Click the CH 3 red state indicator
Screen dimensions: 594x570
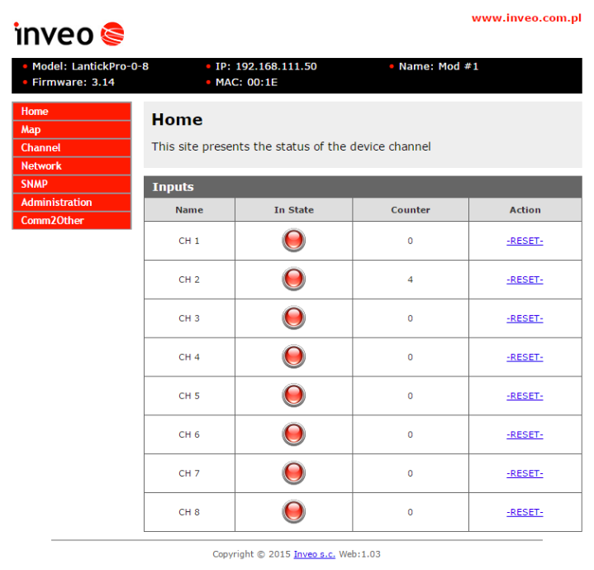293,319
